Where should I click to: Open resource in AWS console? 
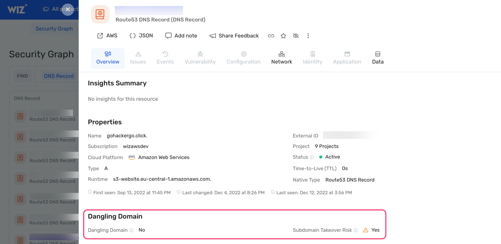(107, 36)
